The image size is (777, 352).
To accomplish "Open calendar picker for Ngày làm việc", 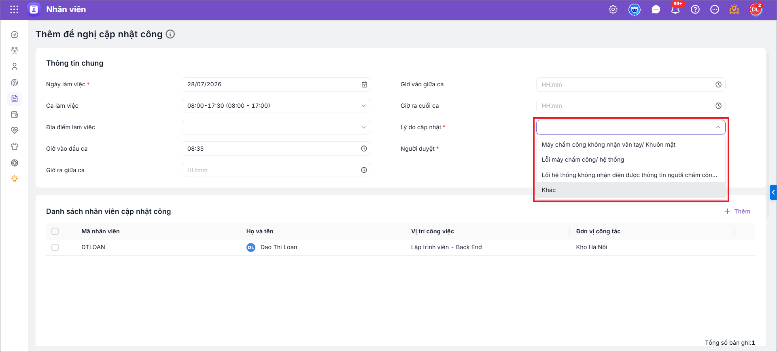I will pyautogui.click(x=364, y=84).
